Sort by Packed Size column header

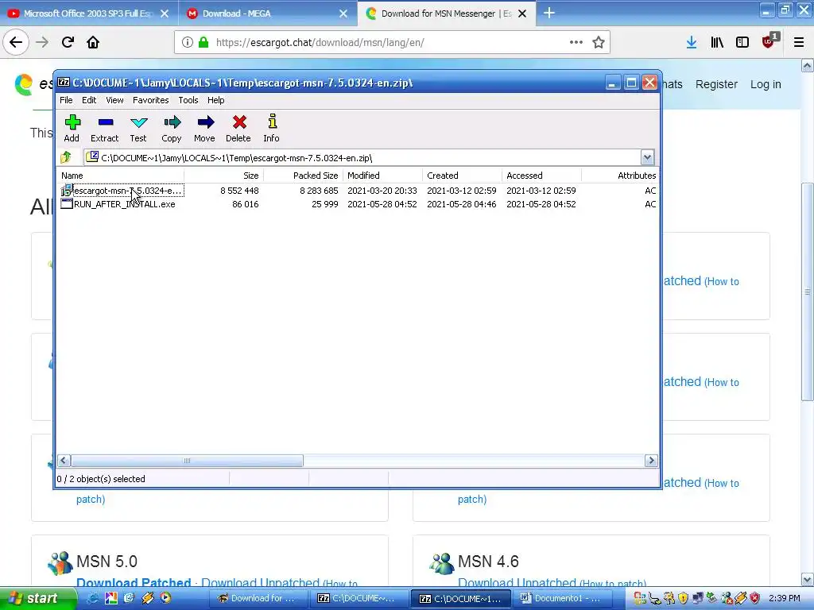pyautogui.click(x=303, y=176)
